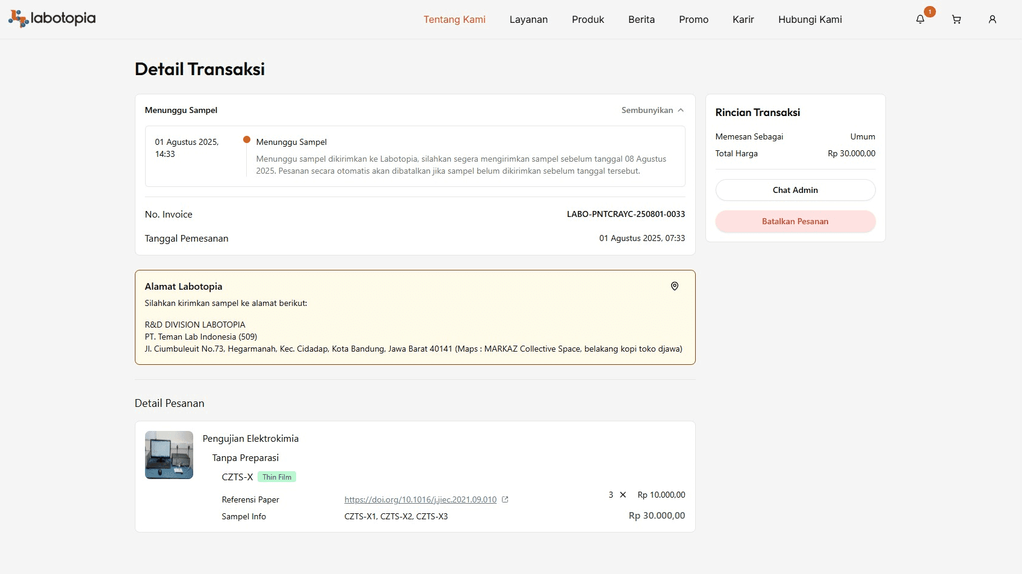Click the Pengujian Elektrokimia product thumbnail

(169, 455)
